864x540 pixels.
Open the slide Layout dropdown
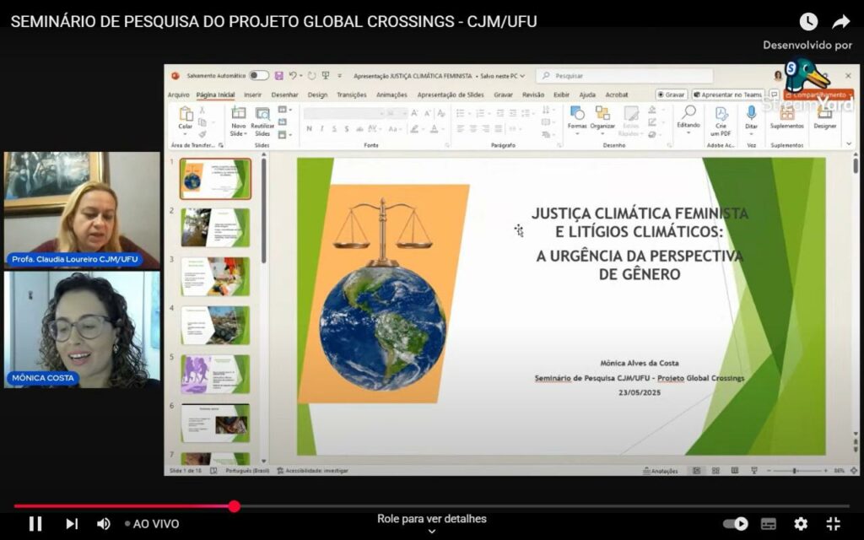coord(284,110)
